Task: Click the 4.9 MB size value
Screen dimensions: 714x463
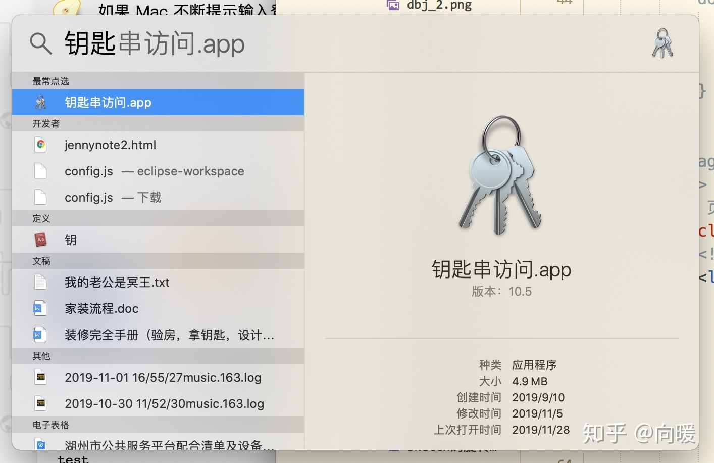Action: coord(530,381)
